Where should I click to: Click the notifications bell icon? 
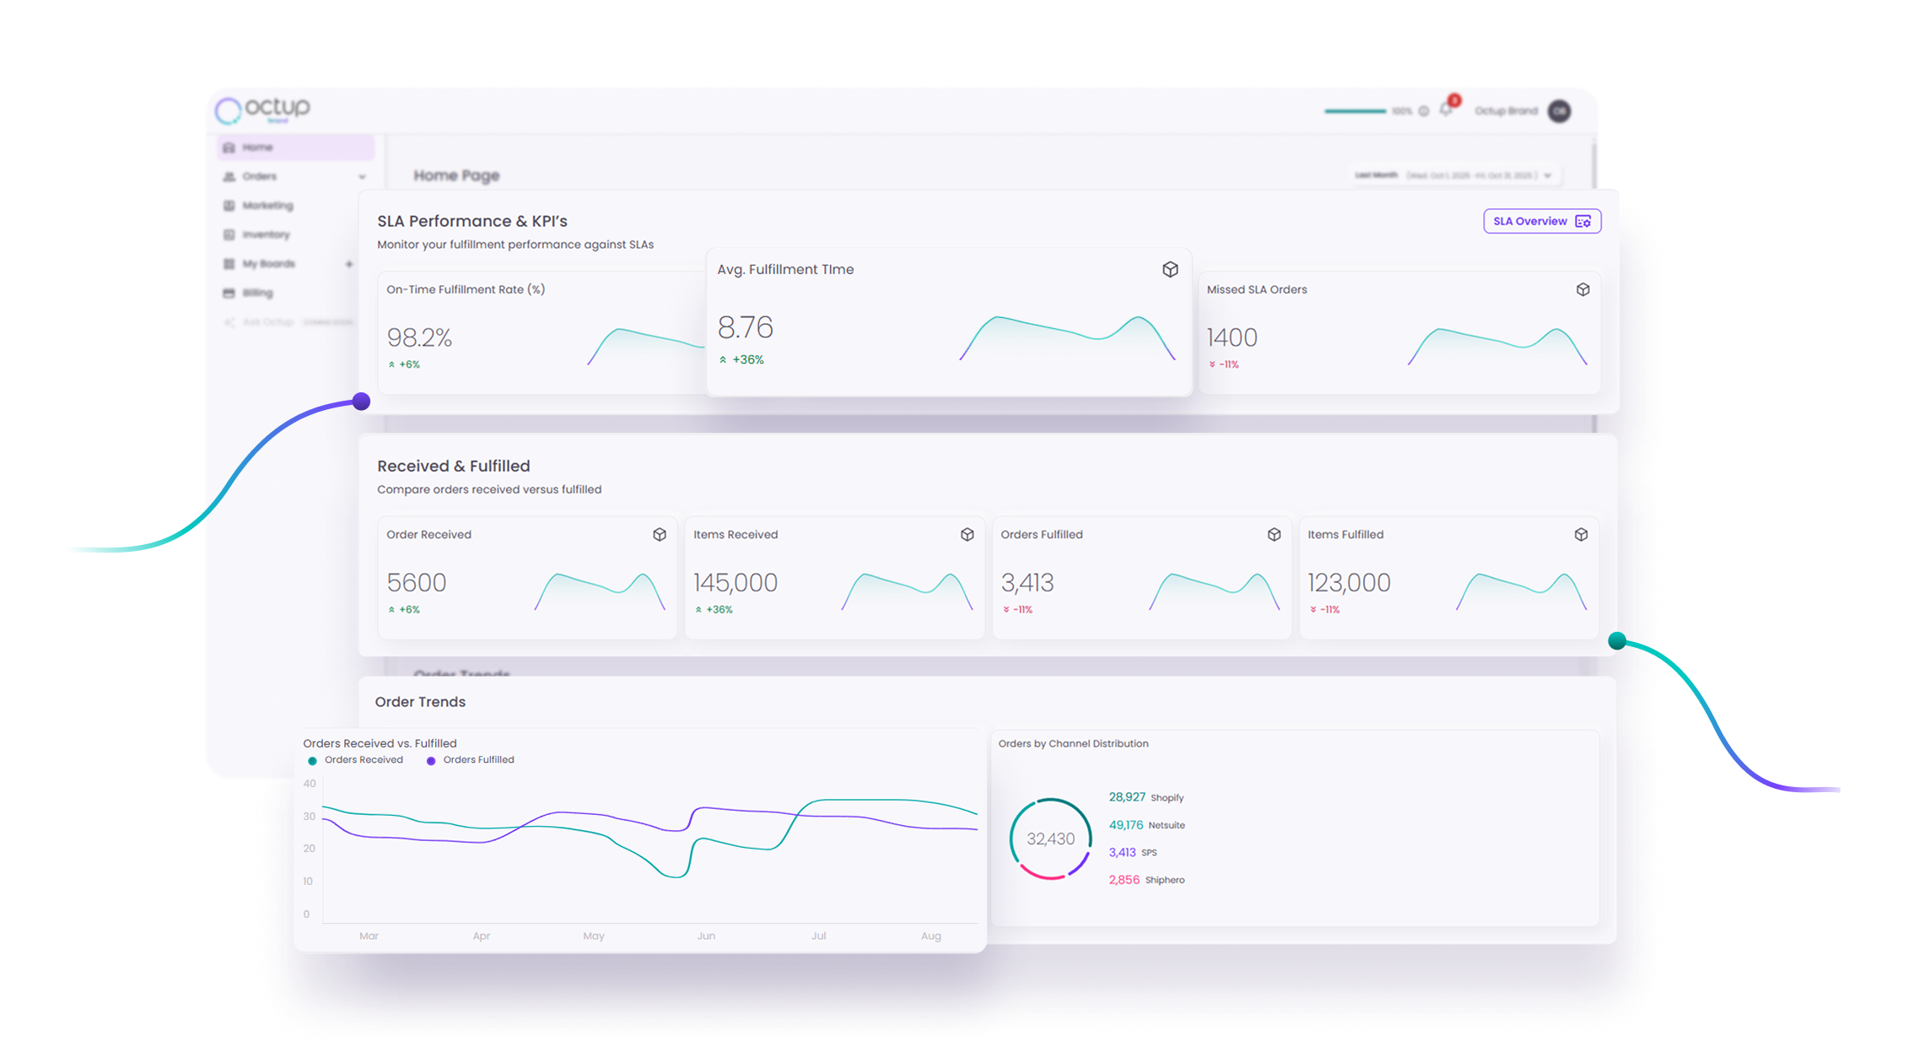coord(1446,111)
